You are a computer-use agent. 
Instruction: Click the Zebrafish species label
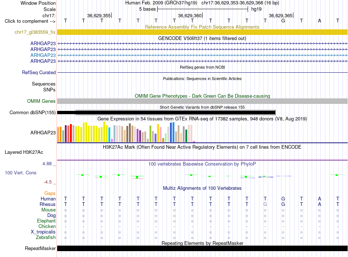pos(46,238)
